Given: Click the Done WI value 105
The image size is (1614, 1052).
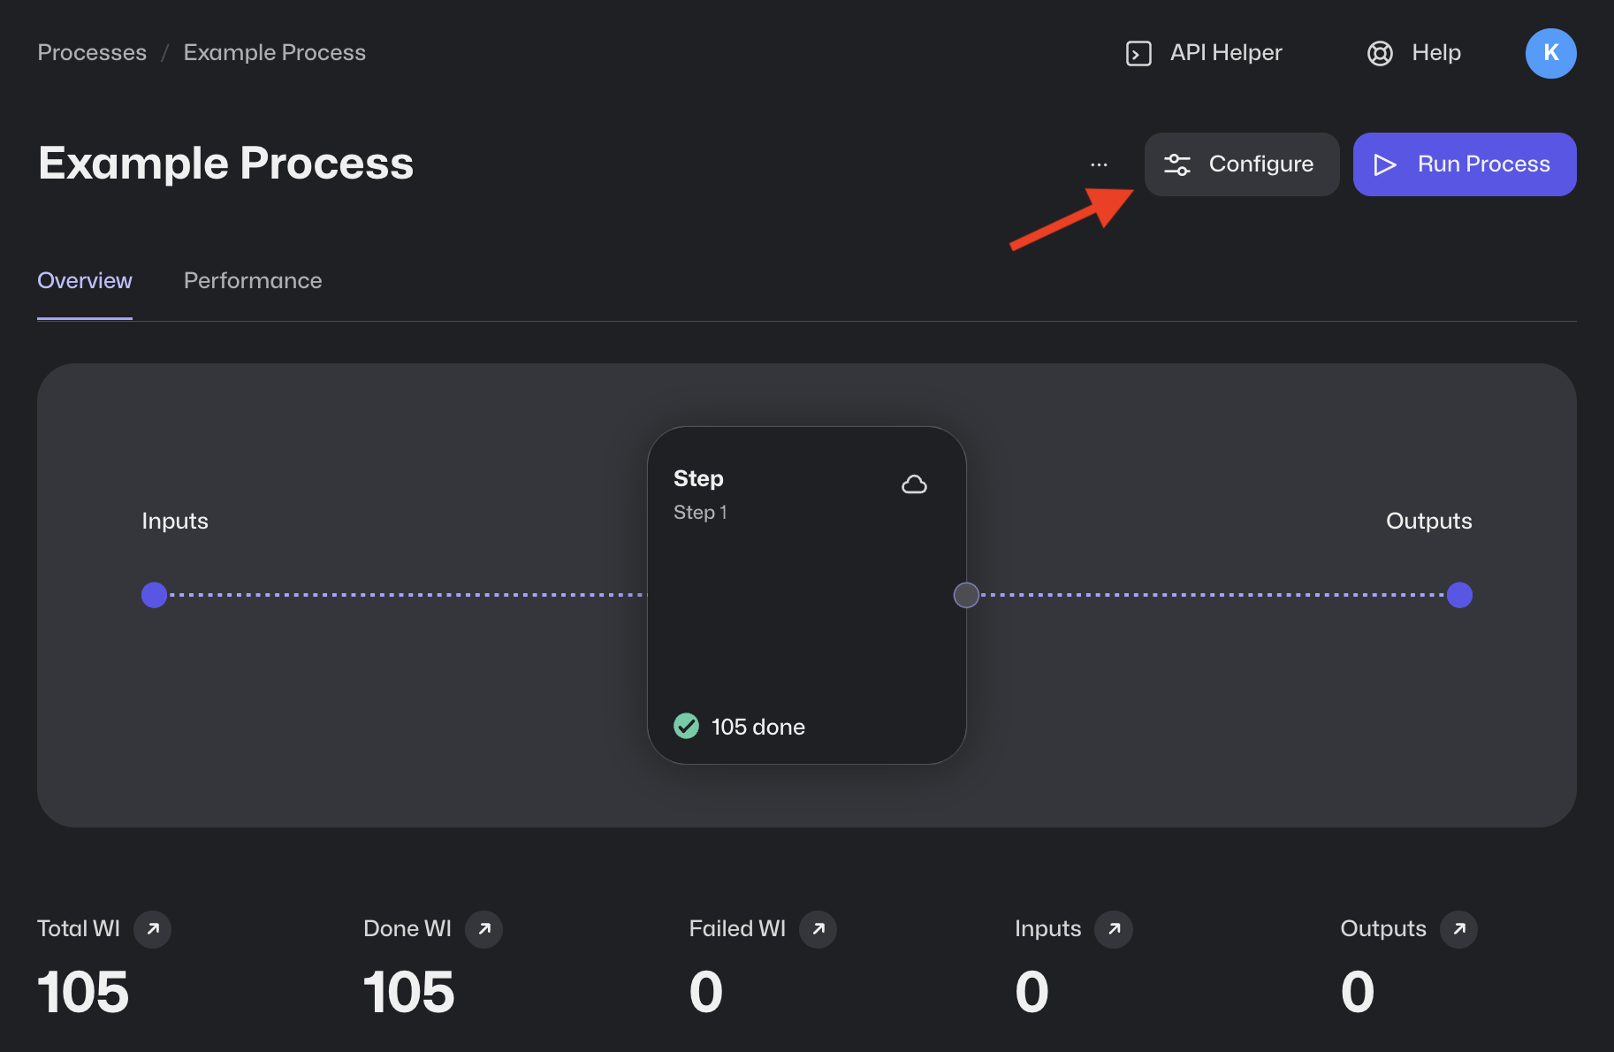Looking at the screenshot, I should point(408,992).
